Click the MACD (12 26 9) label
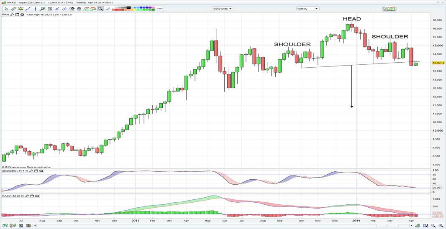446x229 pixels. coord(13,196)
